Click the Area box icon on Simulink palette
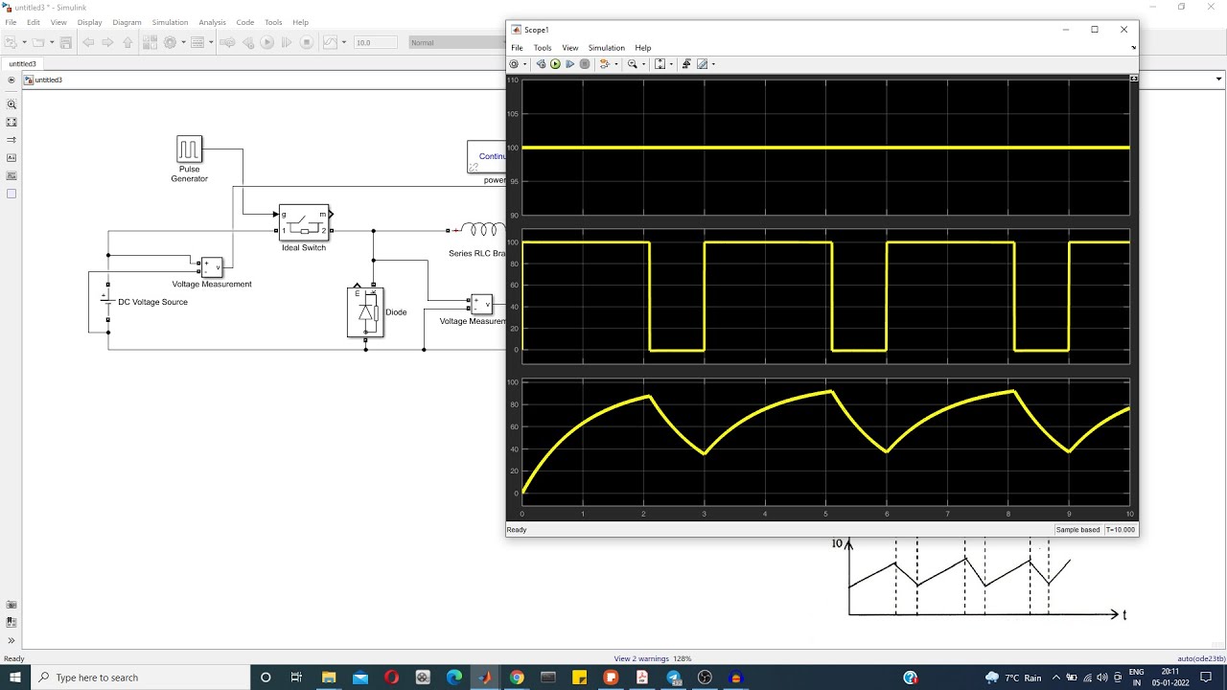This screenshot has width=1227, height=690. pyautogui.click(x=12, y=194)
